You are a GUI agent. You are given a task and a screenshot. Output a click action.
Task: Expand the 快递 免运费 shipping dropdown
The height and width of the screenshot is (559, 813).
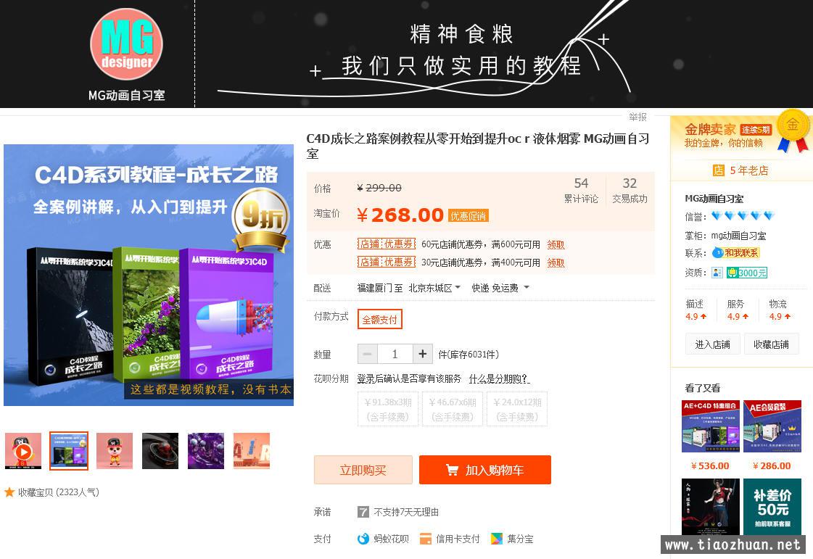pos(500,288)
